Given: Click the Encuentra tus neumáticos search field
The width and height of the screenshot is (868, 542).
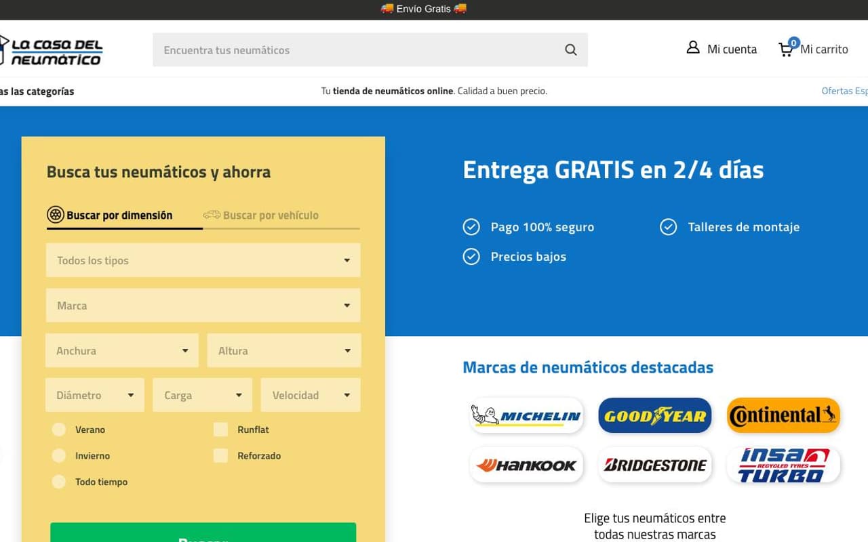Looking at the screenshot, I should click(370, 49).
